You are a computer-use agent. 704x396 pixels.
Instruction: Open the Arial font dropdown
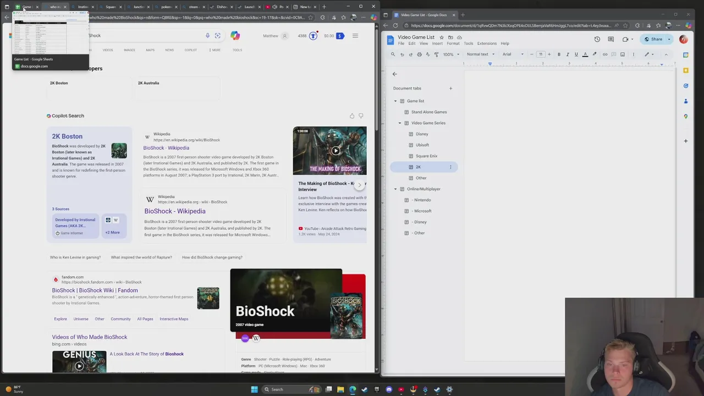[513, 54]
